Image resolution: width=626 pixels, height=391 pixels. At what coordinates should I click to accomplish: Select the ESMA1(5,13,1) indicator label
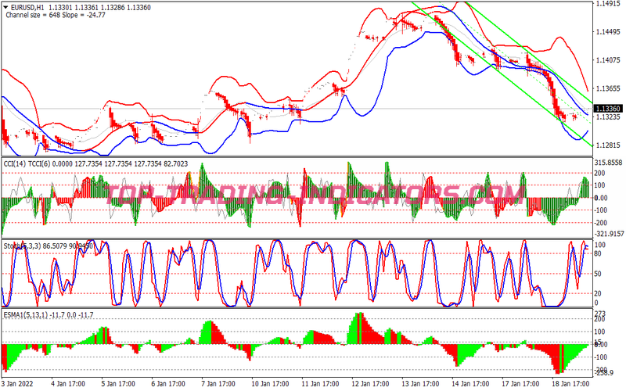pos(26,315)
